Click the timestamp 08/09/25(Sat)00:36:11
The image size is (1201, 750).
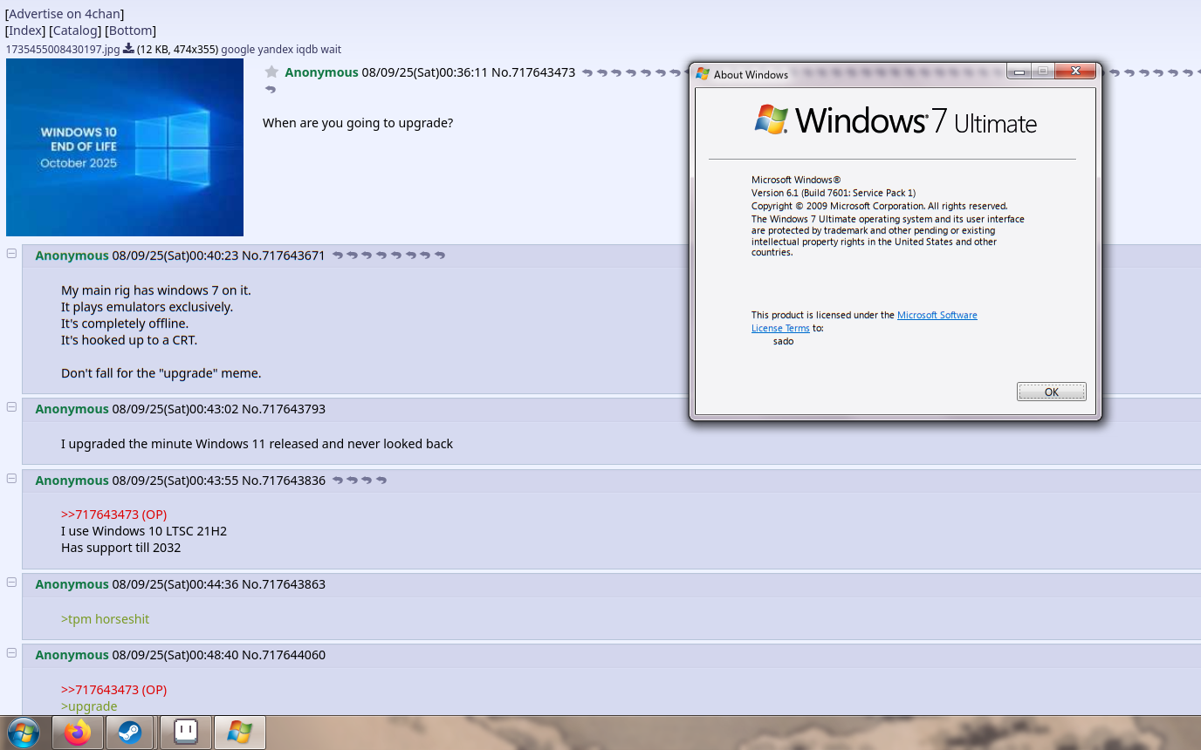pos(425,72)
